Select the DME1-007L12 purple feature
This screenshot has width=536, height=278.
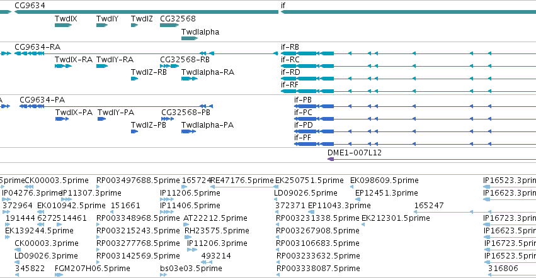click(431, 159)
